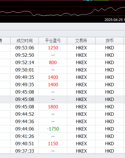125x158 pixels.
Task: Select the 09:40:51 time cell
Action: pyautogui.click(x=25, y=144)
